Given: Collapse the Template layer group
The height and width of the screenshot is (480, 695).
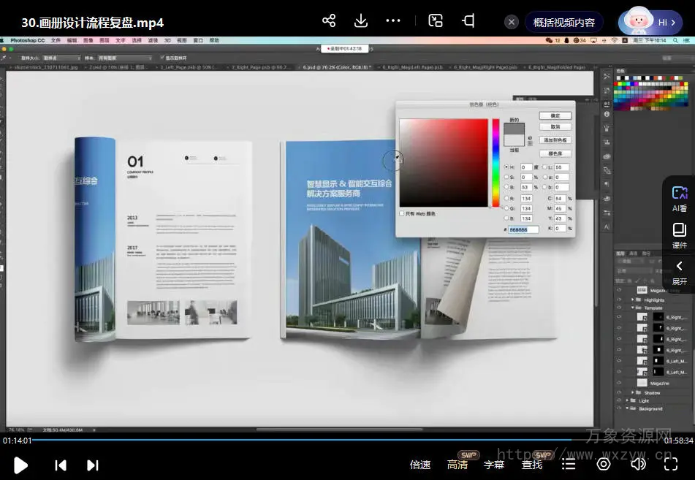Looking at the screenshot, I should 632,308.
